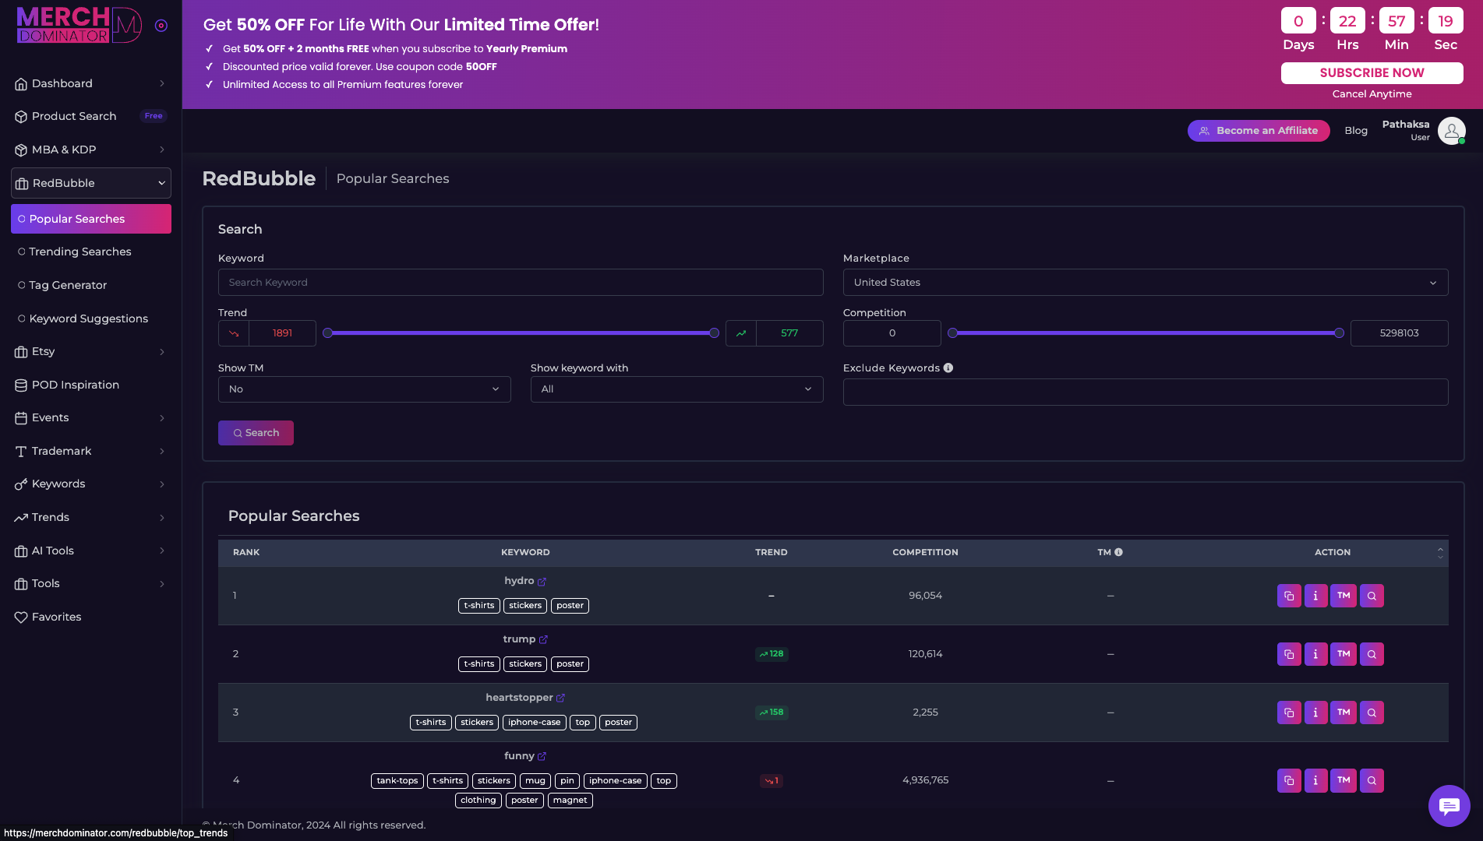This screenshot has height=841, width=1483.
Task: Click Exclude Keywords info icon
Action: click(948, 368)
